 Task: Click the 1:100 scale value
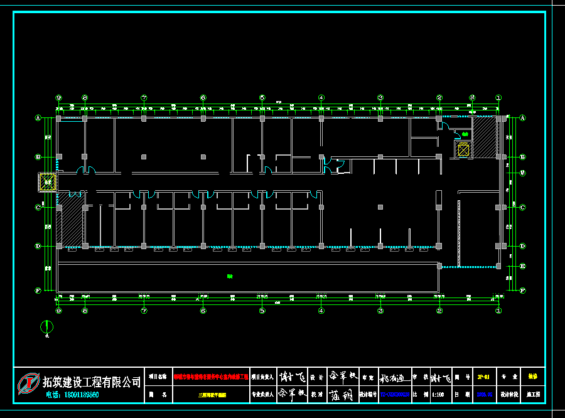pyautogui.click(x=440, y=395)
